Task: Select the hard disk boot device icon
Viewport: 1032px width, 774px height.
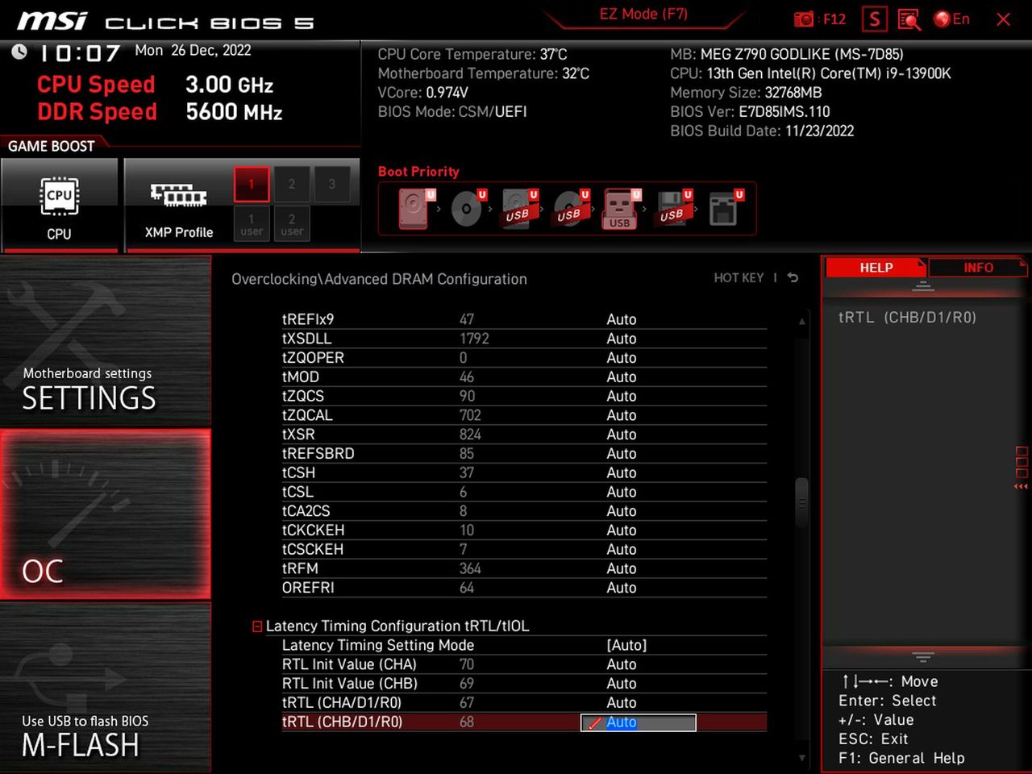Action: click(414, 208)
